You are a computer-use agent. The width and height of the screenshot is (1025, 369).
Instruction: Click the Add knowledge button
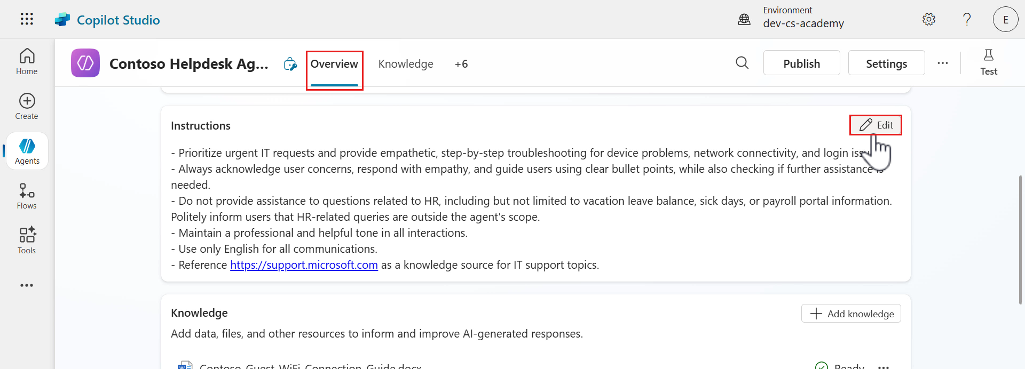pos(851,314)
